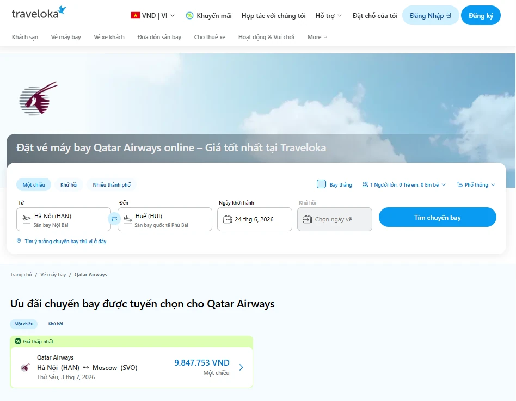
Task: Click the seat class icon
Action: [x=460, y=184]
